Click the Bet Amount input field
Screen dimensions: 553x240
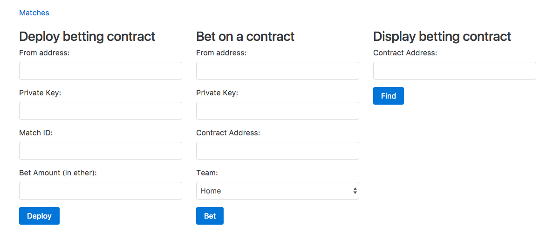(x=100, y=191)
